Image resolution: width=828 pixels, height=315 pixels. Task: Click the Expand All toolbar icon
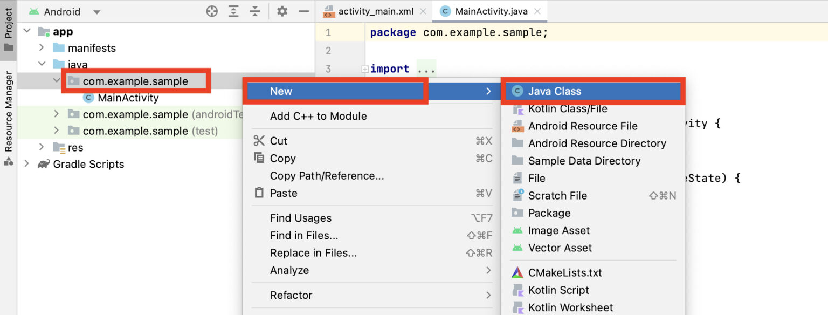[x=233, y=11]
